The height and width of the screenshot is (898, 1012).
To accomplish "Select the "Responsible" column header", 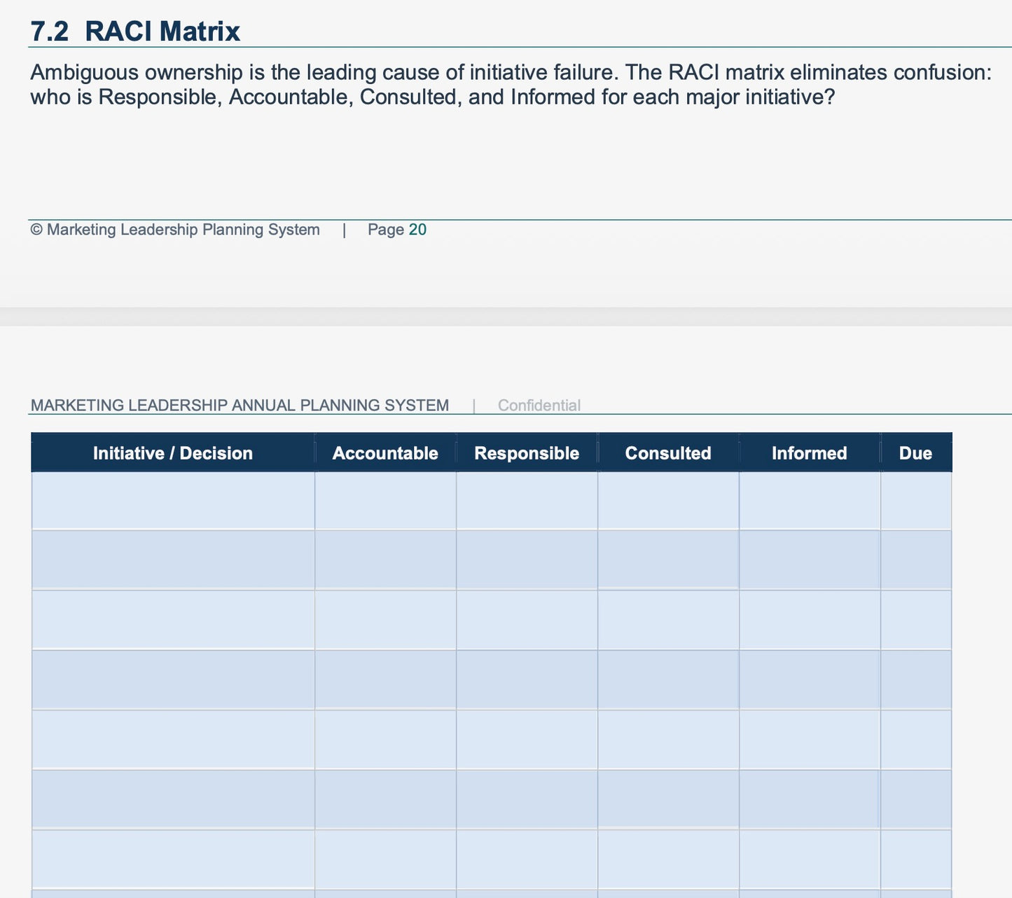I will coord(527,453).
